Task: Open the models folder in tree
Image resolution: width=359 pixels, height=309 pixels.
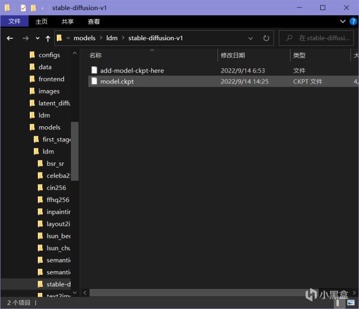Action: [x=49, y=127]
